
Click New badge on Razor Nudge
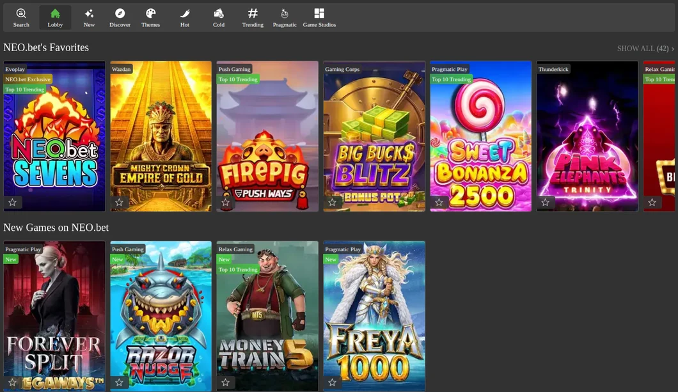pos(117,260)
